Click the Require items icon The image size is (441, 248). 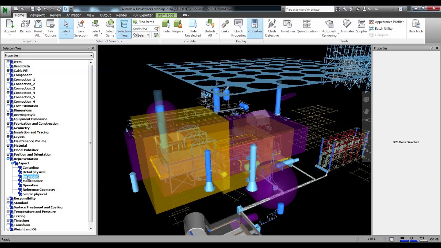(178, 24)
